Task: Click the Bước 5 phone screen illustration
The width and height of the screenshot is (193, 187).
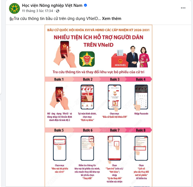Action: (60, 148)
